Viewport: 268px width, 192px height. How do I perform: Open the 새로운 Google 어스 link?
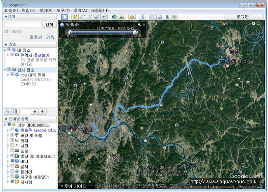[x=38, y=130]
